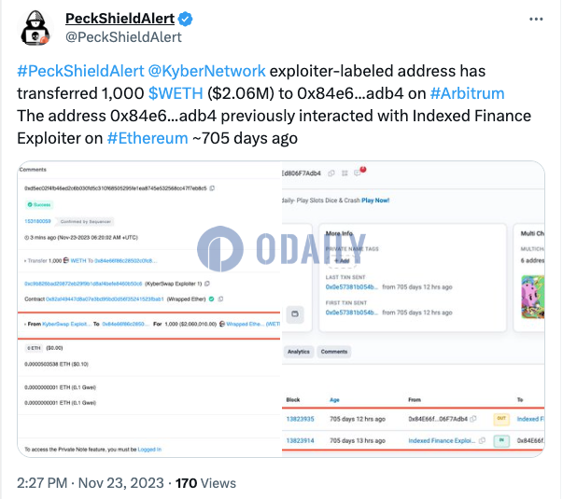Open the @KyberNetwork mention link
Viewport: 563px width, 499px height.
pos(206,71)
